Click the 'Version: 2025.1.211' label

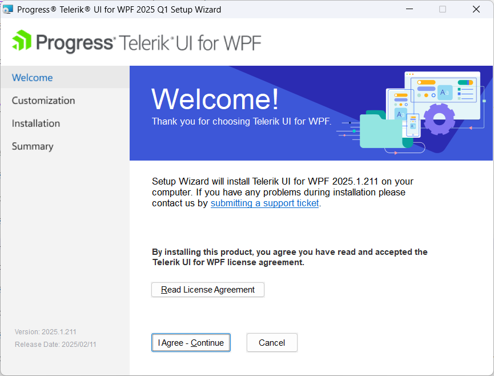point(46,331)
